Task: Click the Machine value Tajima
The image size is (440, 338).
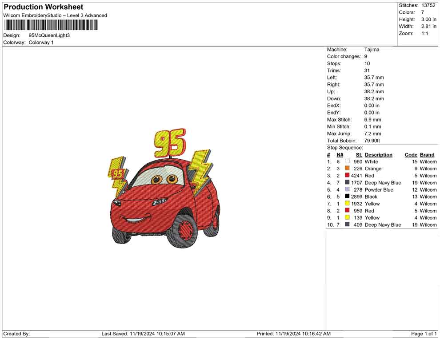Action: click(x=372, y=49)
